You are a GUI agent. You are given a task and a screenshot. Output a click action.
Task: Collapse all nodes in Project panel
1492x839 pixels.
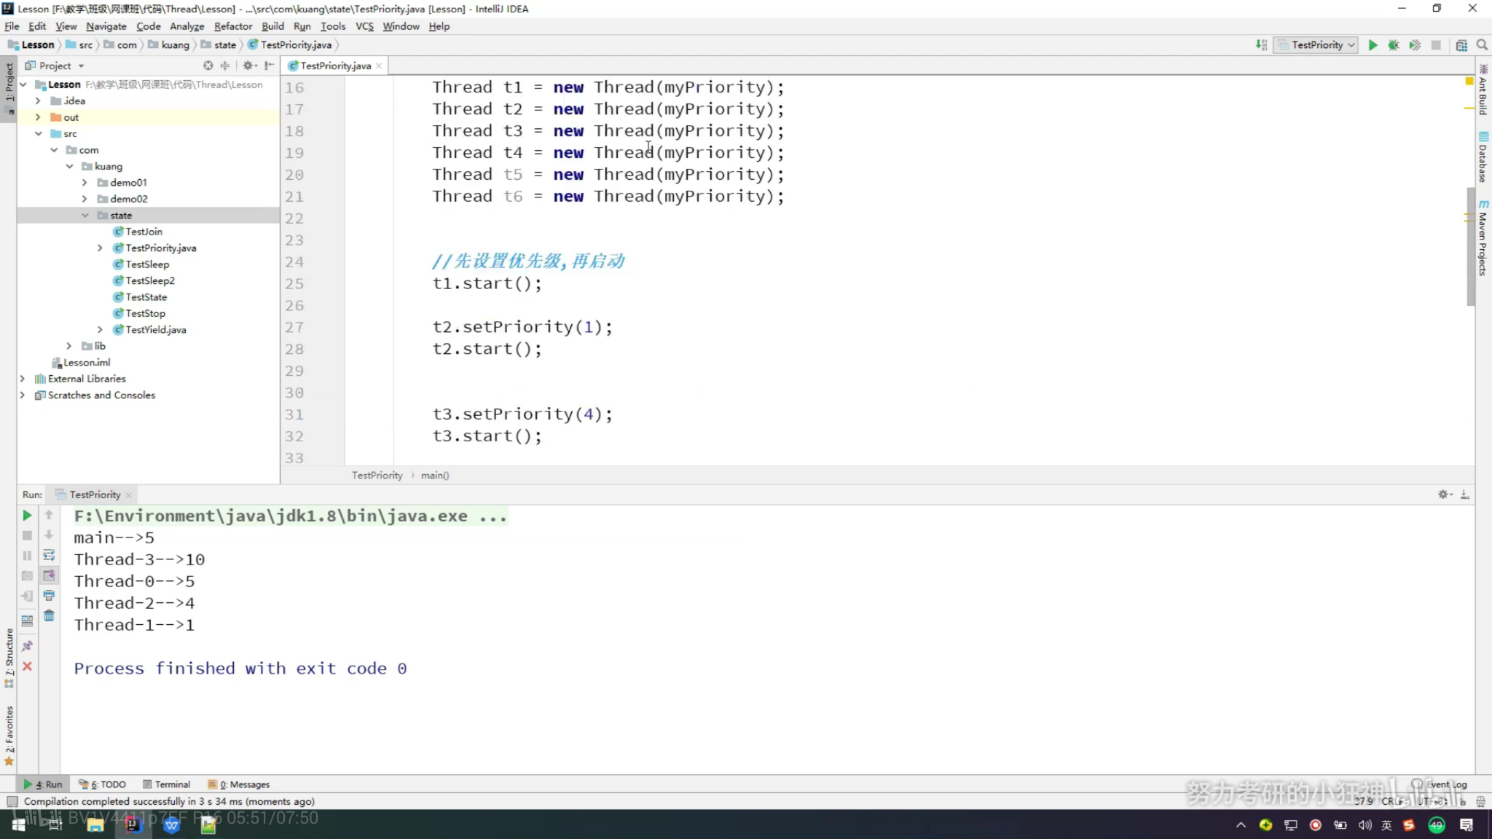[225, 66]
